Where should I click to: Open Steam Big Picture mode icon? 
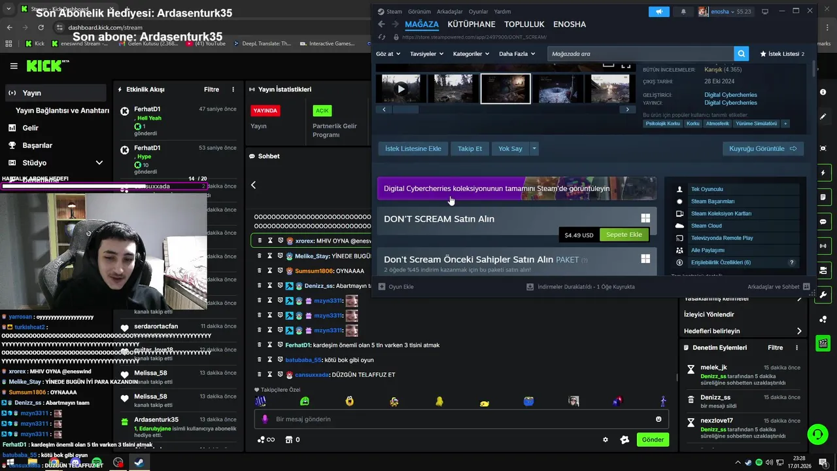tap(765, 11)
